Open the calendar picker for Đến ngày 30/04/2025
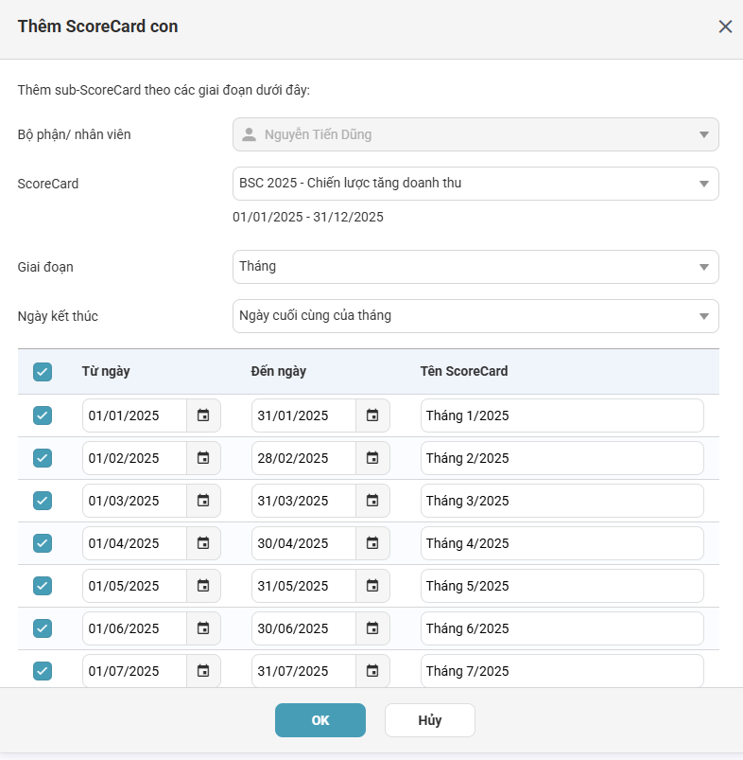This screenshot has height=760, width=743. (x=372, y=542)
